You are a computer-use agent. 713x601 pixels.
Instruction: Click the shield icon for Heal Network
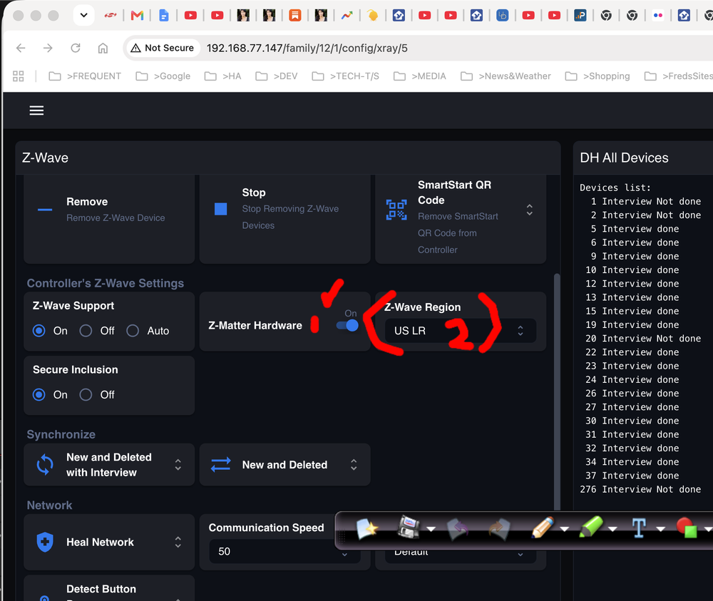(x=44, y=542)
